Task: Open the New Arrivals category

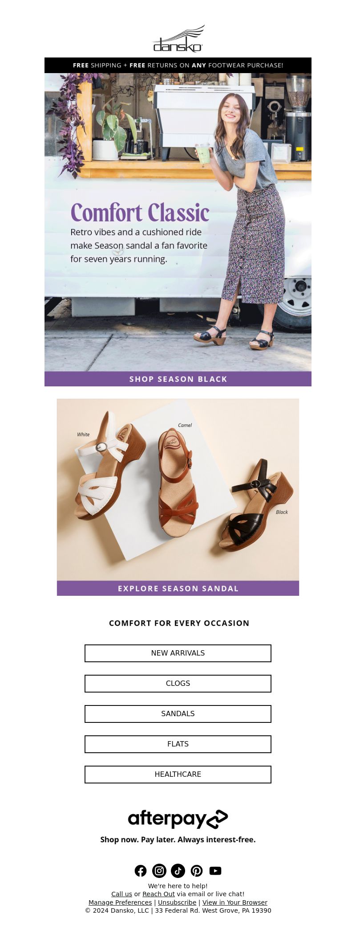Action: click(178, 653)
